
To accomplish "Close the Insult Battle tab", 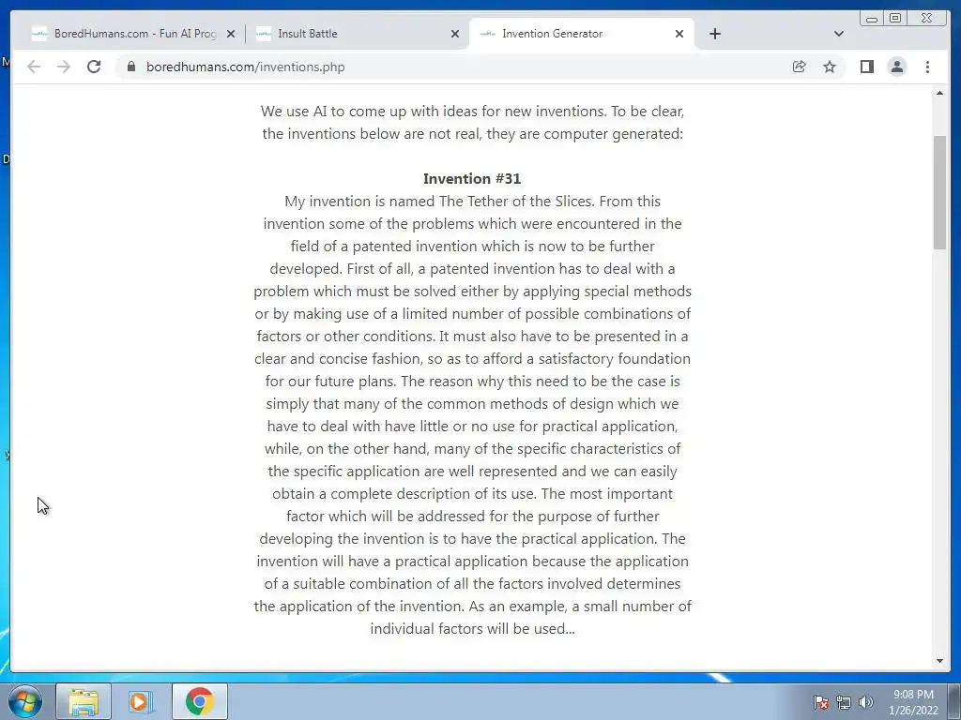I will pos(455,34).
